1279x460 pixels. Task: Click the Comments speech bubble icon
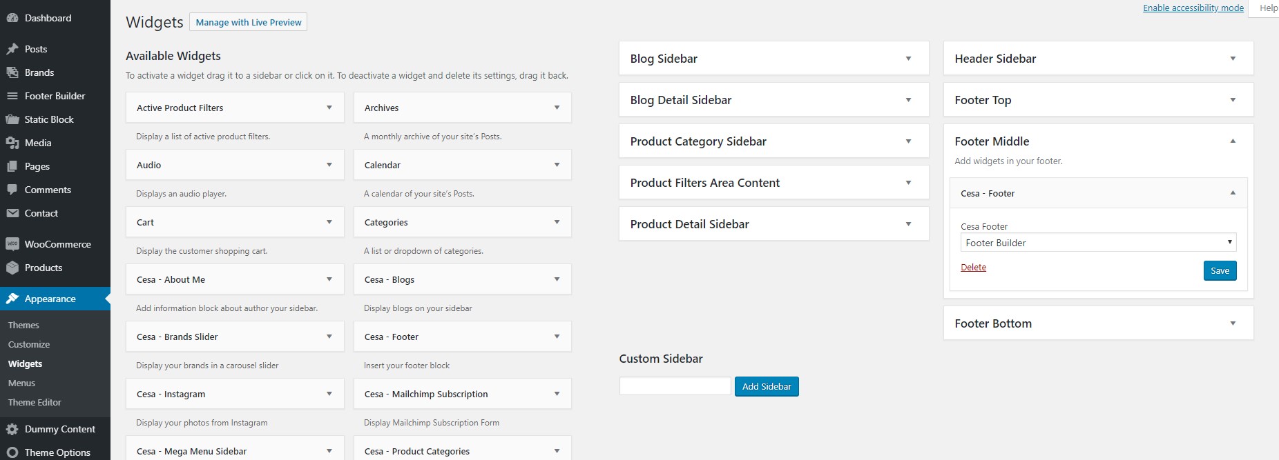[x=12, y=190]
